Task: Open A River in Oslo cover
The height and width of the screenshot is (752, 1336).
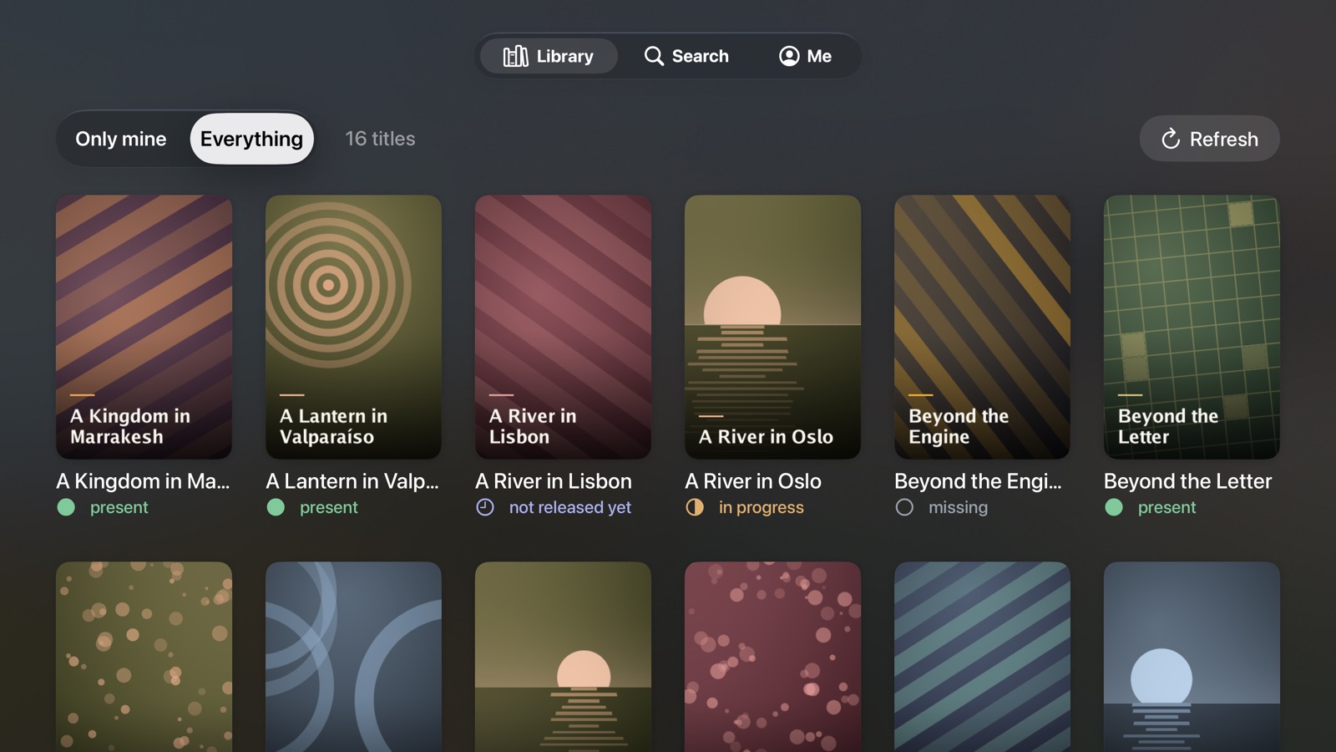Action: [772, 327]
